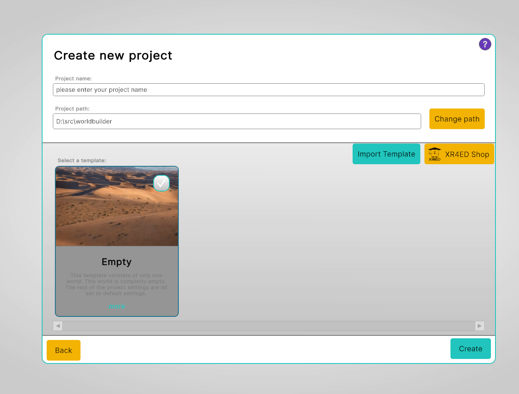Click Create to make the project
519x394 pixels.
point(470,349)
